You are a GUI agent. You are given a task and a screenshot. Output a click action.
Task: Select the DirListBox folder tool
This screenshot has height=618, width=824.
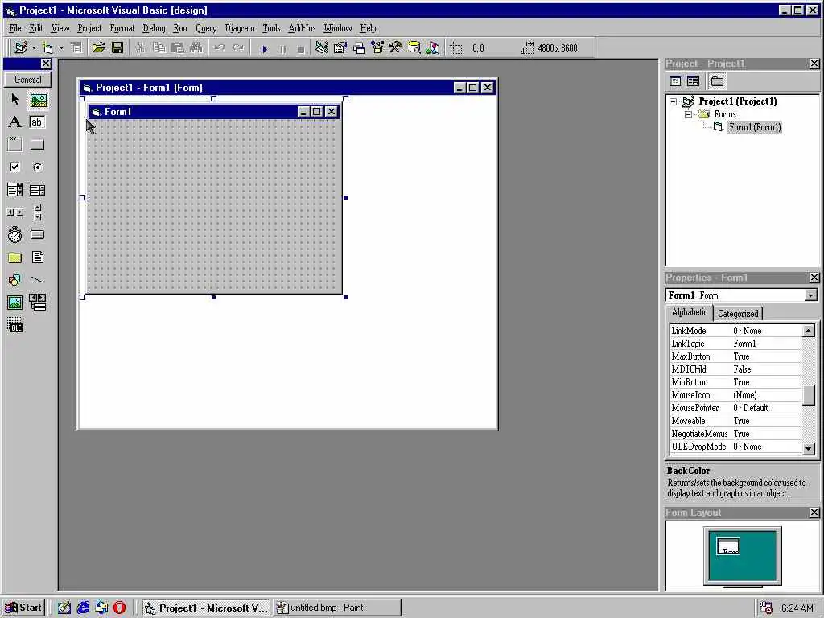(x=14, y=257)
